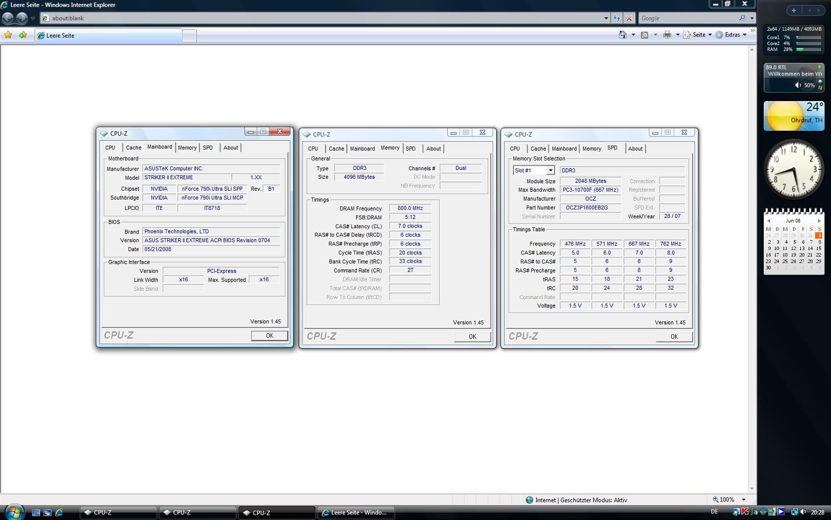
Task: Click the sidebar add gadget plus icon
Action: (x=794, y=10)
